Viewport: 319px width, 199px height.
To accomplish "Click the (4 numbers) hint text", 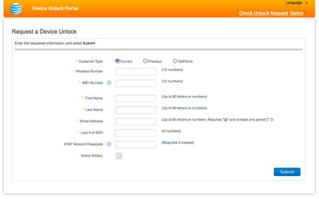I will [171, 131].
